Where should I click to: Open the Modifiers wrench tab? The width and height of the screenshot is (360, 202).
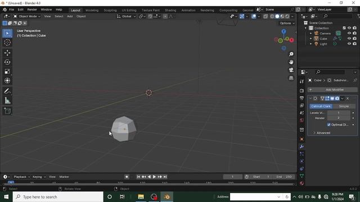(x=301, y=146)
